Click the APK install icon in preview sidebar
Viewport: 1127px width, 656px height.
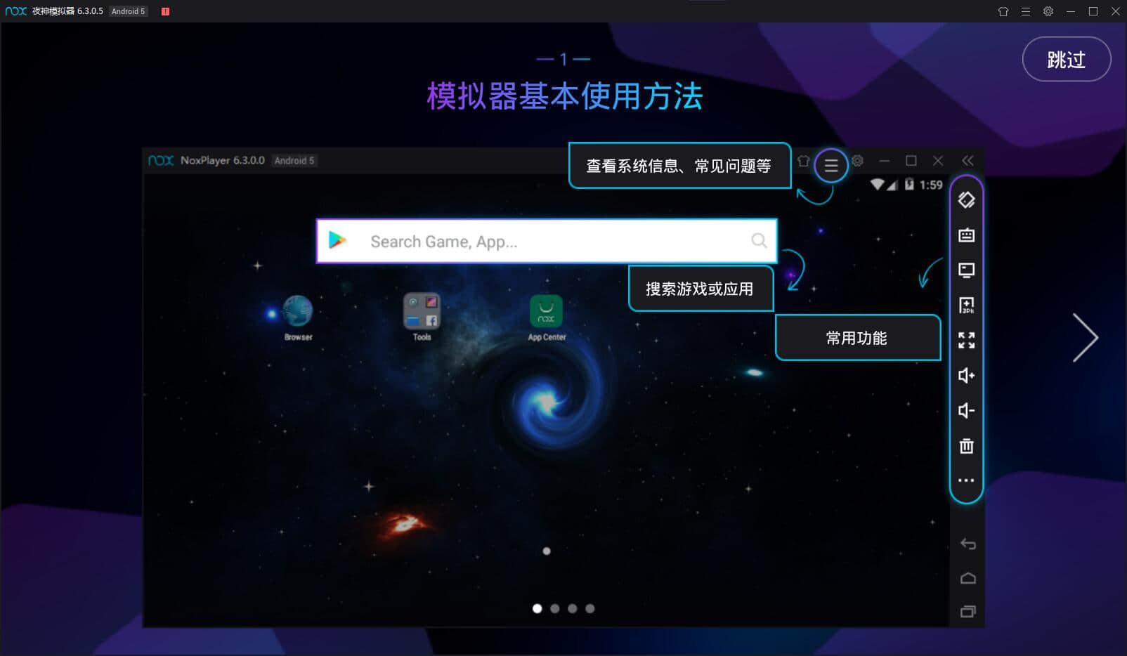pyautogui.click(x=966, y=306)
